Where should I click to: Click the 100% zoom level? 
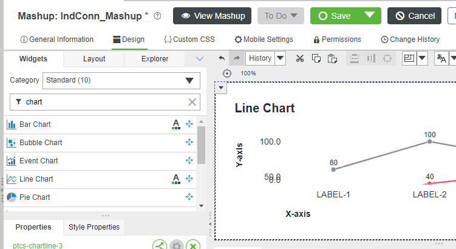pyautogui.click(x=248, y=73)
